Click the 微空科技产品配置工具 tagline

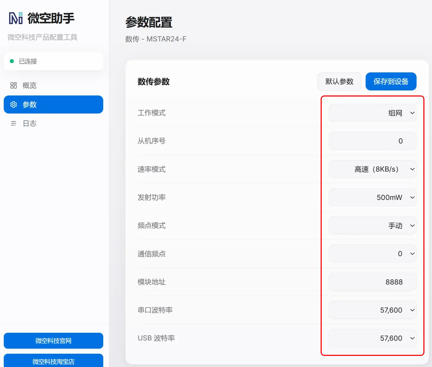42,37
